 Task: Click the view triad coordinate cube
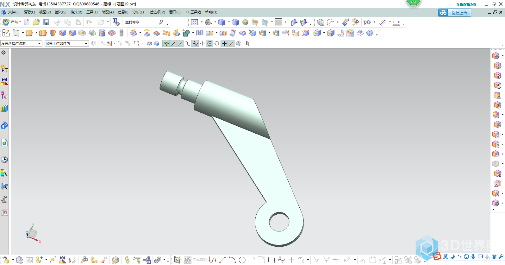[x=33, y=233]
